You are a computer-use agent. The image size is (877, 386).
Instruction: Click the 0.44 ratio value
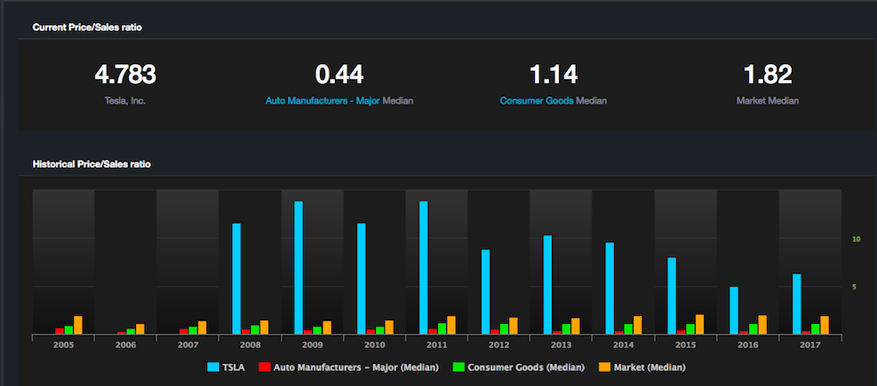339,75
